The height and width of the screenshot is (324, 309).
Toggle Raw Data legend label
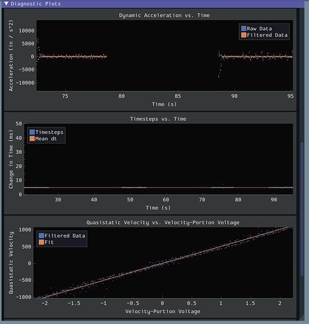(259, 29)
